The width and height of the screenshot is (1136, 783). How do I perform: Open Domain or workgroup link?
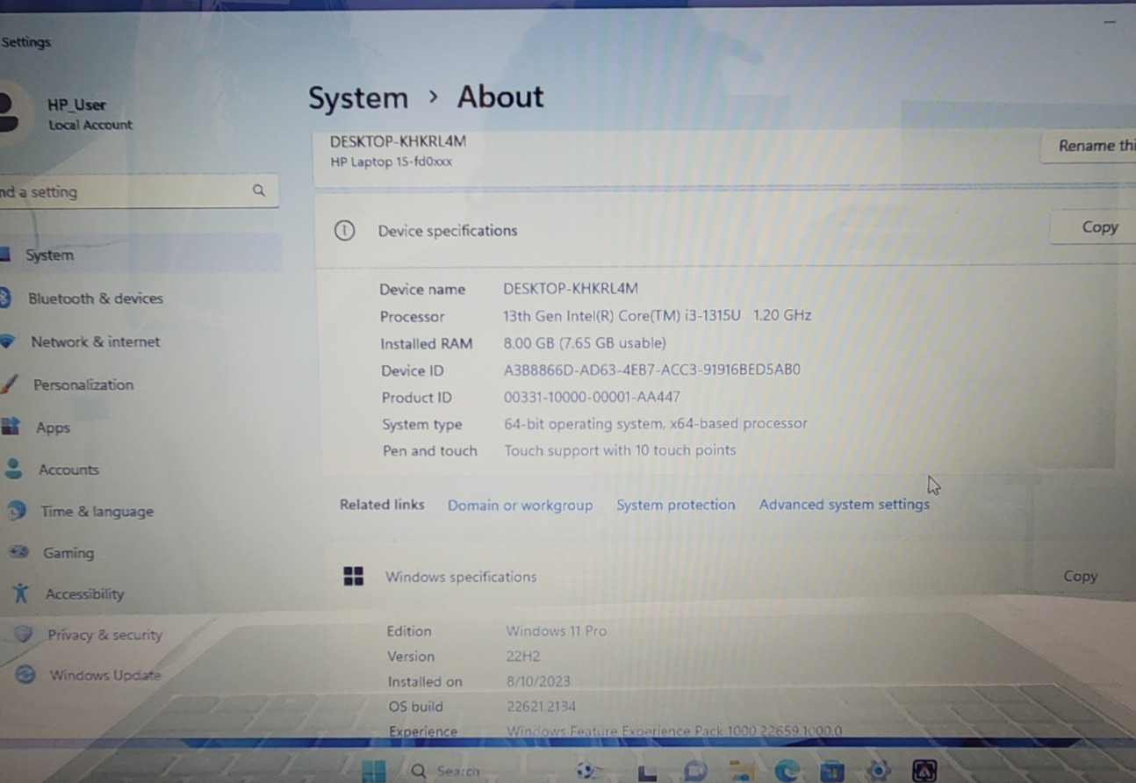(520, 506)
